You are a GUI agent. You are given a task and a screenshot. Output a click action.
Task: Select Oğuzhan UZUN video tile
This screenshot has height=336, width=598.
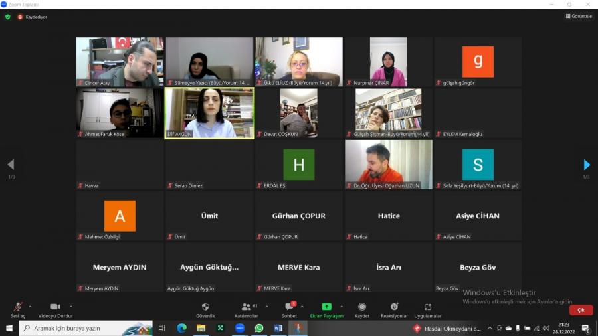pyautogui.click(x=389, y=165)
